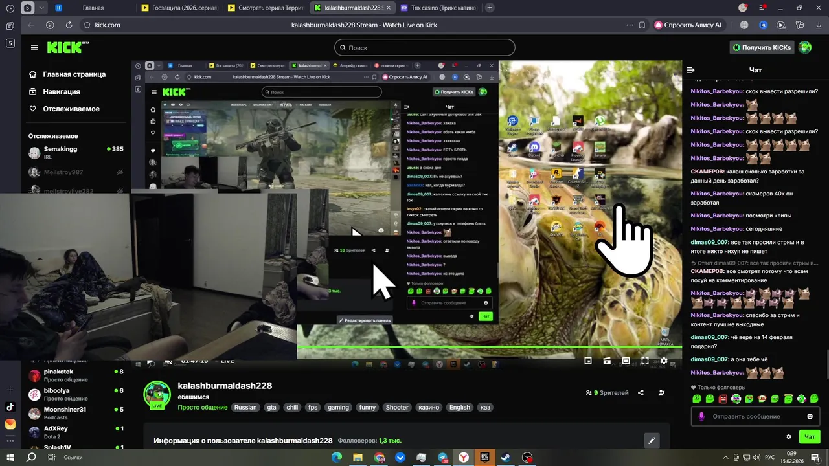Open the emoji picker in message box
This screenshot has height=466, width=829.
pos(810,416)
